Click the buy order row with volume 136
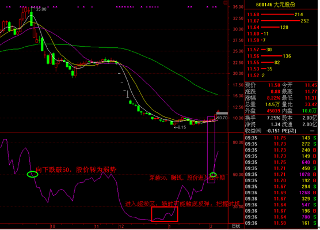Screen dimensions: 320x230 point(269,56)
